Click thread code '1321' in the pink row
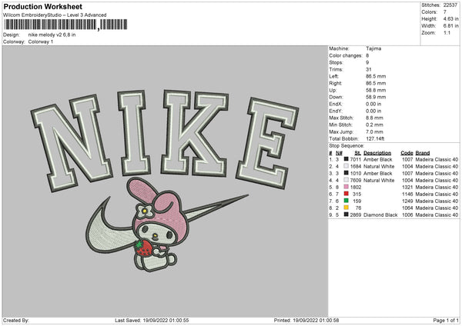This screenshot has width=462, height=326. 407,187
